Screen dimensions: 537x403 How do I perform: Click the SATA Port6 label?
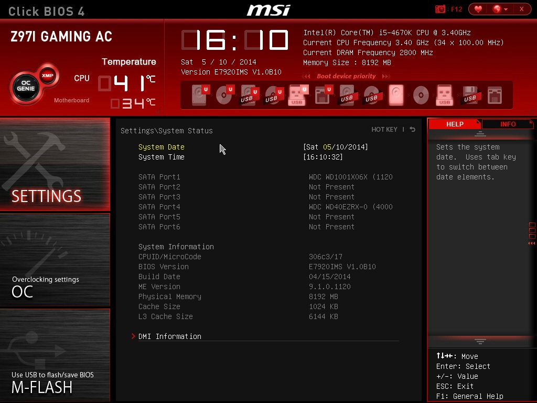click(159, 227)
